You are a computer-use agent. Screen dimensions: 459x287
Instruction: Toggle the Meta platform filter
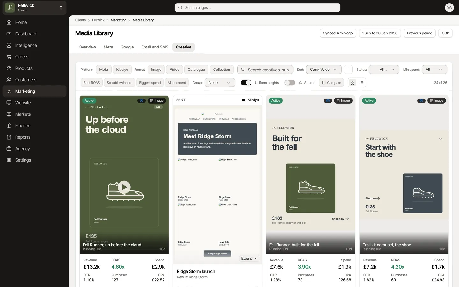click(x=104, y=70)
